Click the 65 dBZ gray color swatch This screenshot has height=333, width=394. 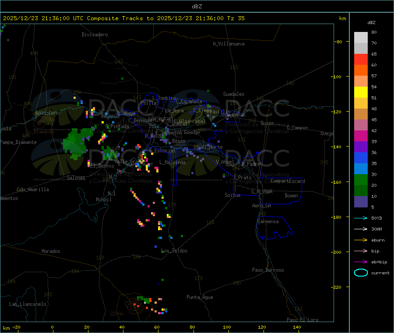point(361,49)
